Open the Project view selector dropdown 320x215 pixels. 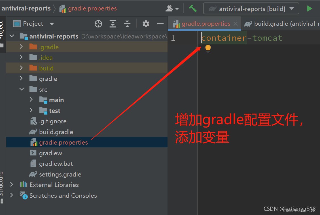34,24
